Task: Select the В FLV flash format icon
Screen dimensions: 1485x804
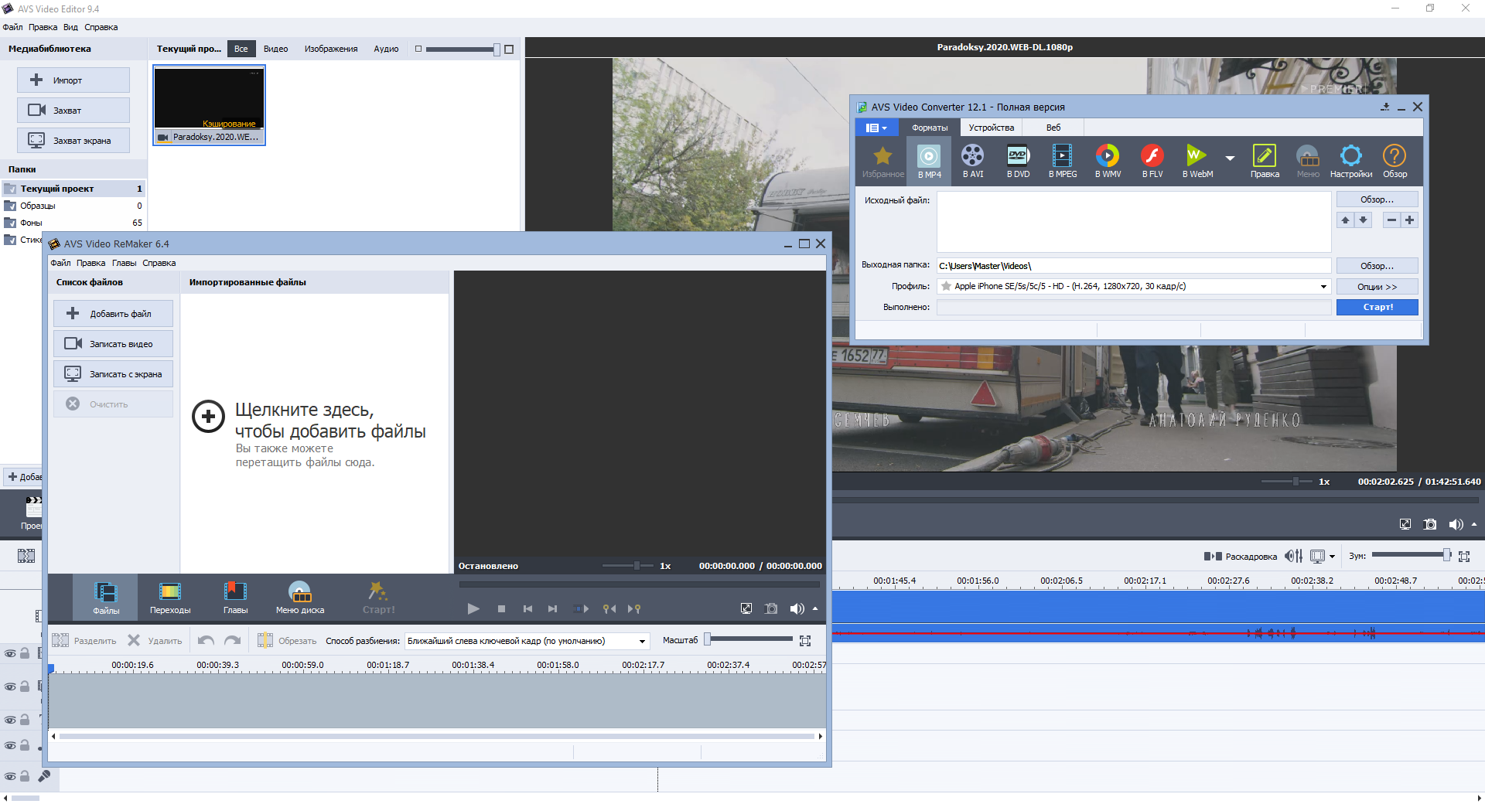Action: (1152, 161)
